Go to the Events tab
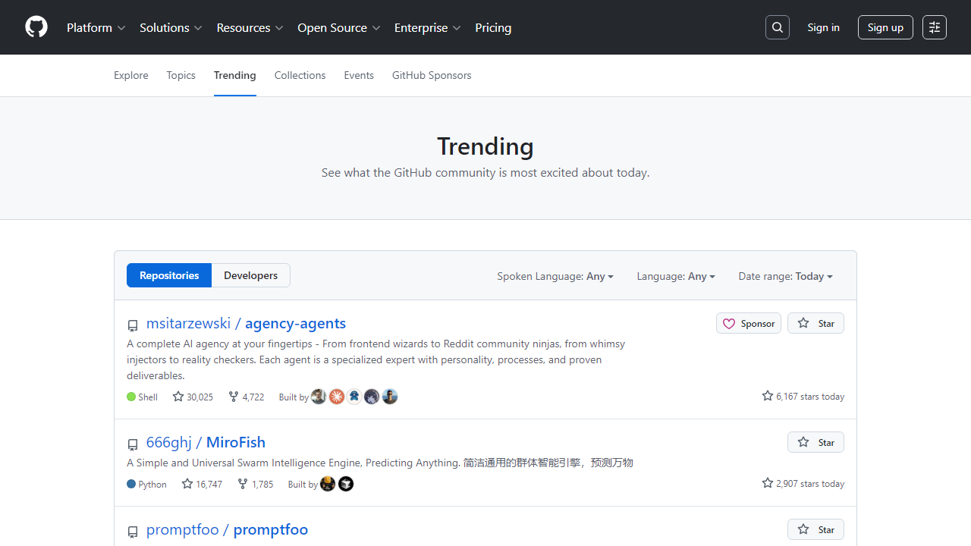The height and width of the screenshot is (546, 971). (359, 75)
